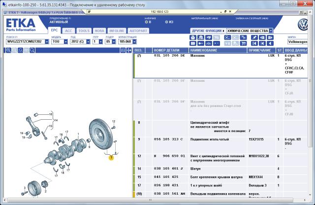Click the ПОЗ. column header
Viewport: 315px width, 205px height.
[x=139, y=50]
